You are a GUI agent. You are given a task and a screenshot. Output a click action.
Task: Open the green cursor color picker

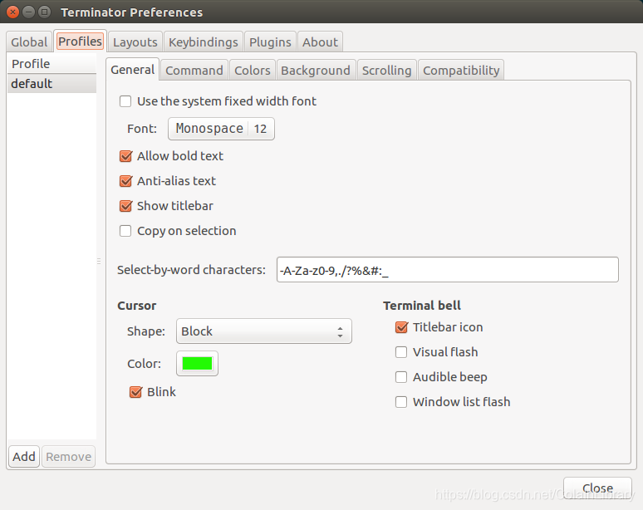(x=197, y=363)
